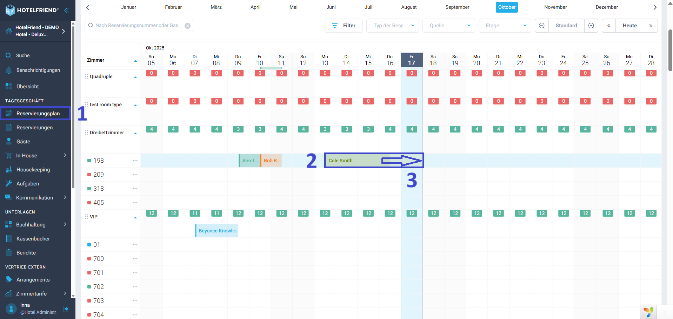Click the zoom in magnifier icon
This screenshot has width=673, height=319.
(x=591, y=26)
